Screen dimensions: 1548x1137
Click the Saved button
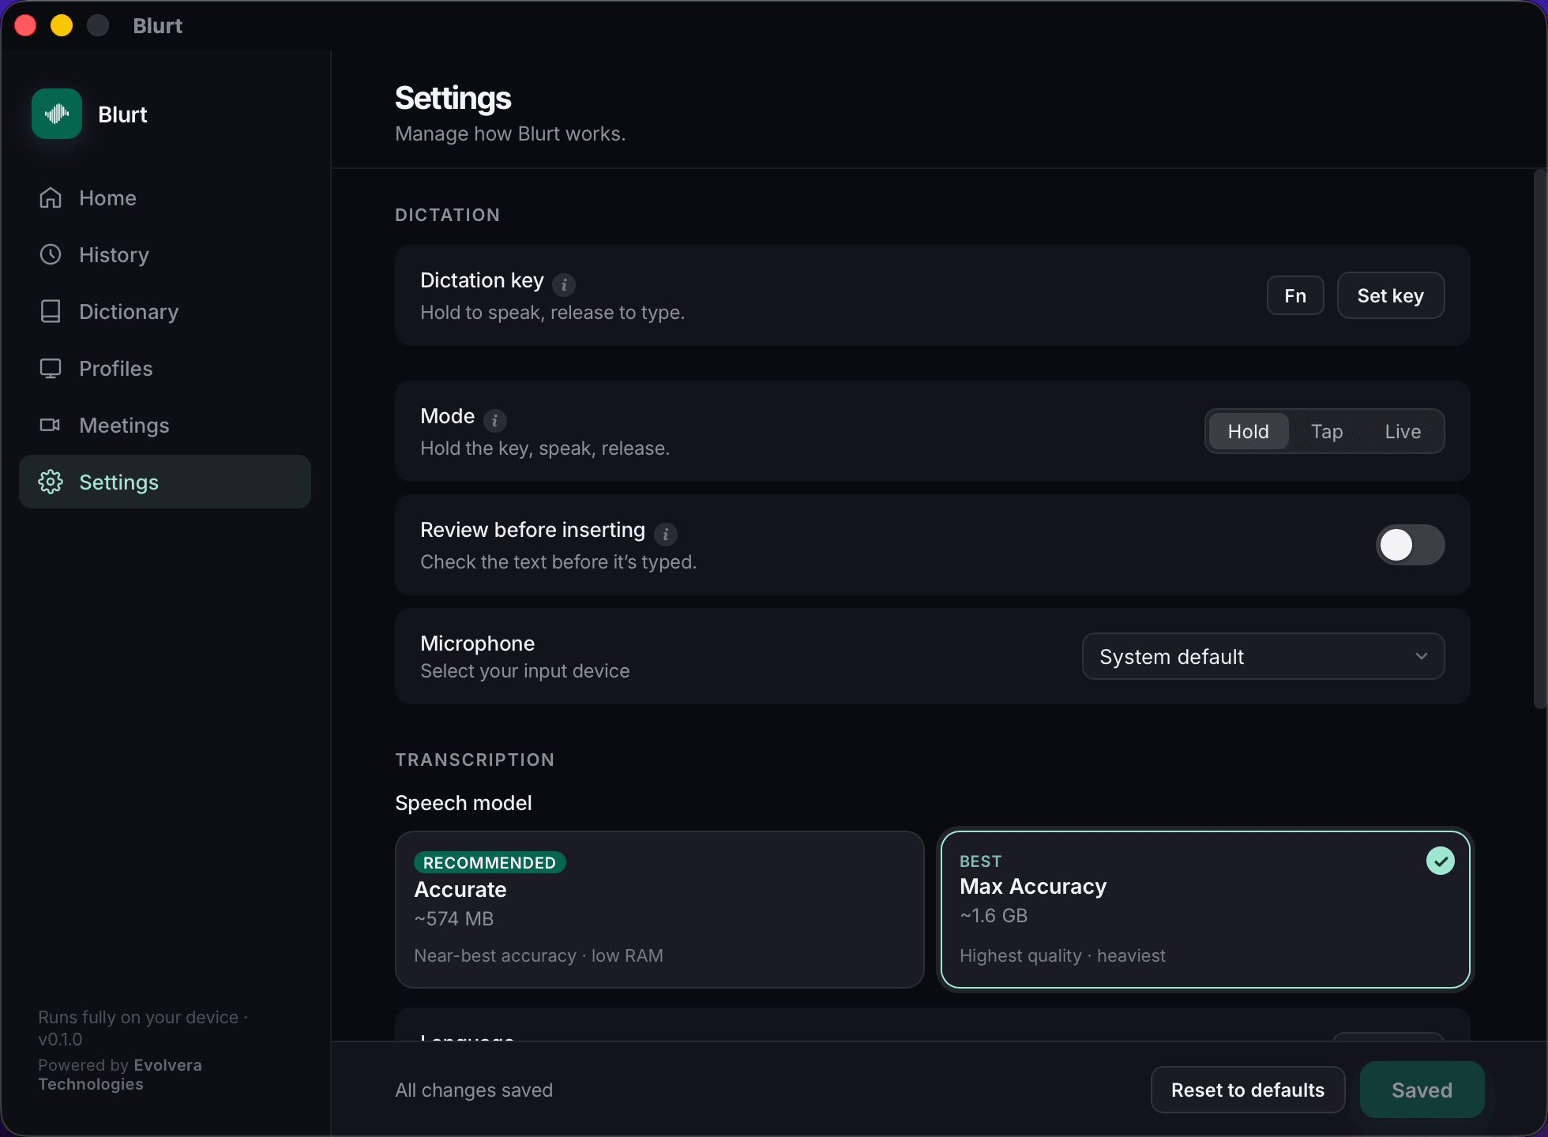1422,1090
